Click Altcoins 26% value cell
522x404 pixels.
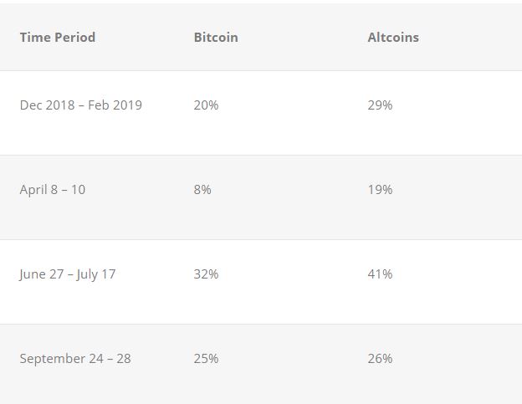coord(380,359)
